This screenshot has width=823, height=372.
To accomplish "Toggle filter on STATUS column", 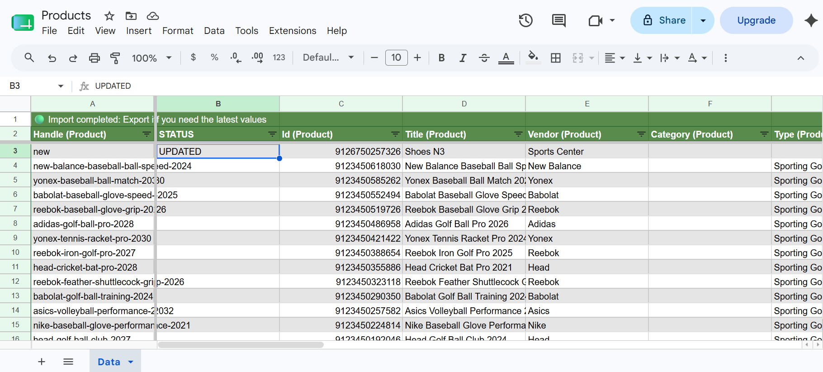I will click(x=272, y=134).
